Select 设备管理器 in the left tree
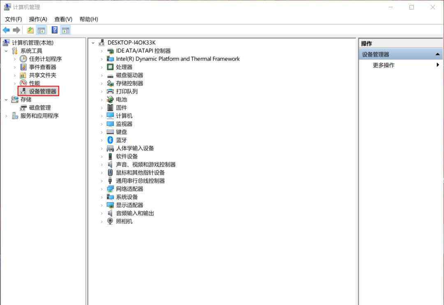The image size is (444, 305). pos(42,91)
